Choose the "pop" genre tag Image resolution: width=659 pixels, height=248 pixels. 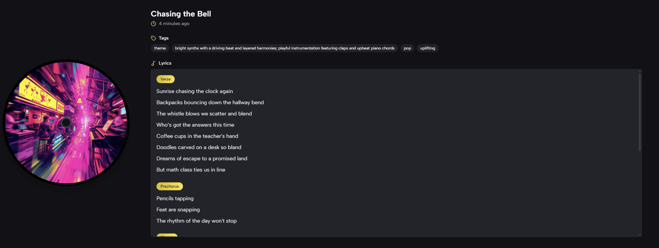[407, 48]
